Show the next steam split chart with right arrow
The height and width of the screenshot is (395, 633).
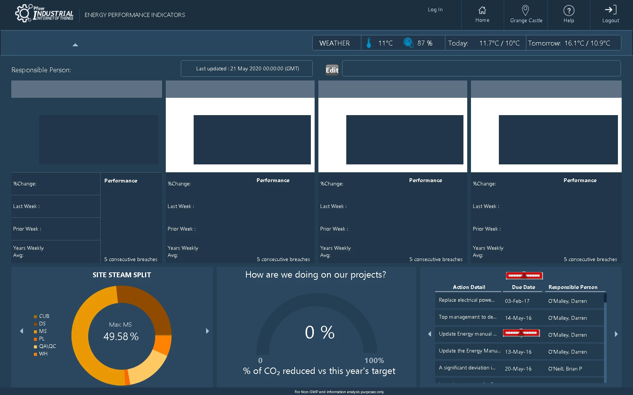[x=207, y=331]
